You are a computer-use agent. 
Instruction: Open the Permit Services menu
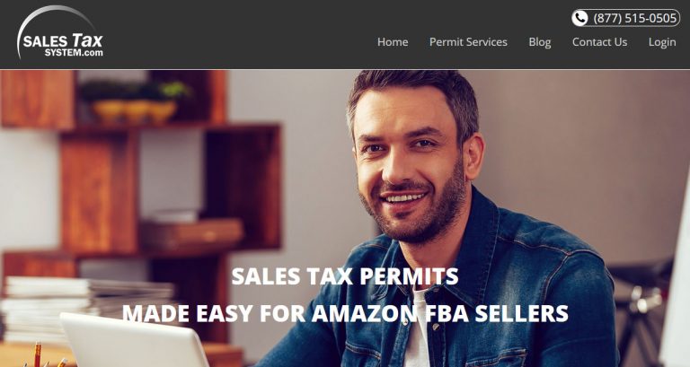[468, 42]
